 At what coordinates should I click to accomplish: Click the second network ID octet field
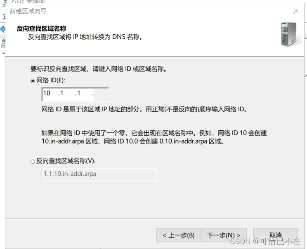point(66,93)
